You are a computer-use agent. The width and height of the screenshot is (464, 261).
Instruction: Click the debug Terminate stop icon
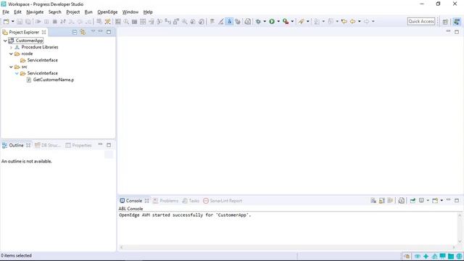coord(55,22)
